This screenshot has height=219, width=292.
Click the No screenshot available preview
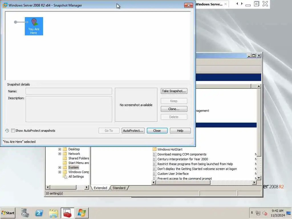pos(136,105)
